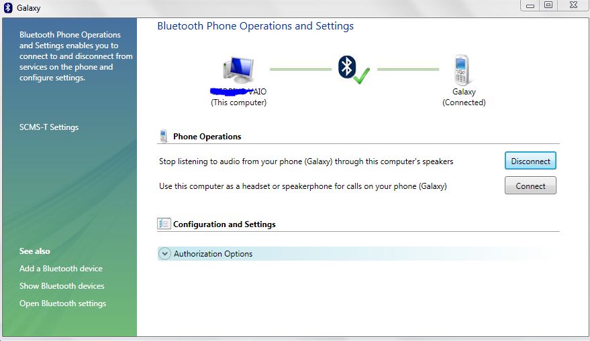The image size is (590, 341).
Task: Open the Add a Bluetooth device link
Action: [61, 269]
